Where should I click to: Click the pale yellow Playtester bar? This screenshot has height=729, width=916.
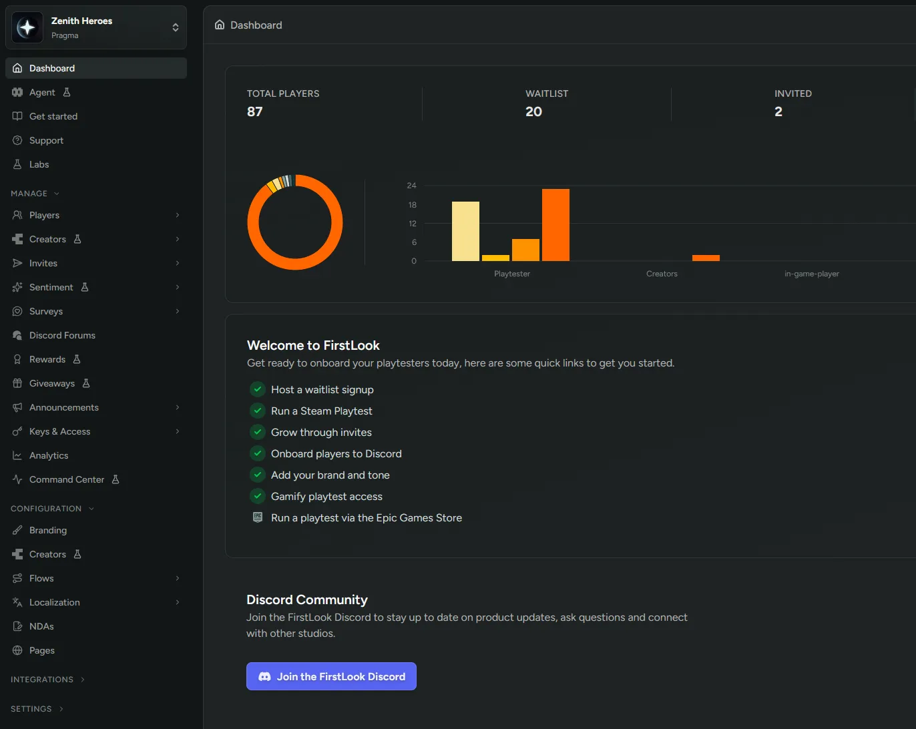pos(465,231)
